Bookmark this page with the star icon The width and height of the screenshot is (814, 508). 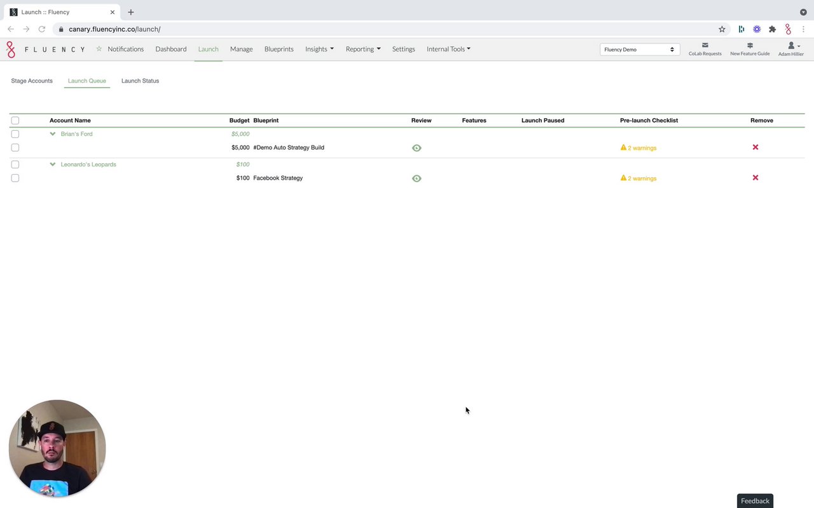[722, 29]
